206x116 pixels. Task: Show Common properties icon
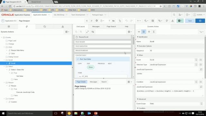139,32
